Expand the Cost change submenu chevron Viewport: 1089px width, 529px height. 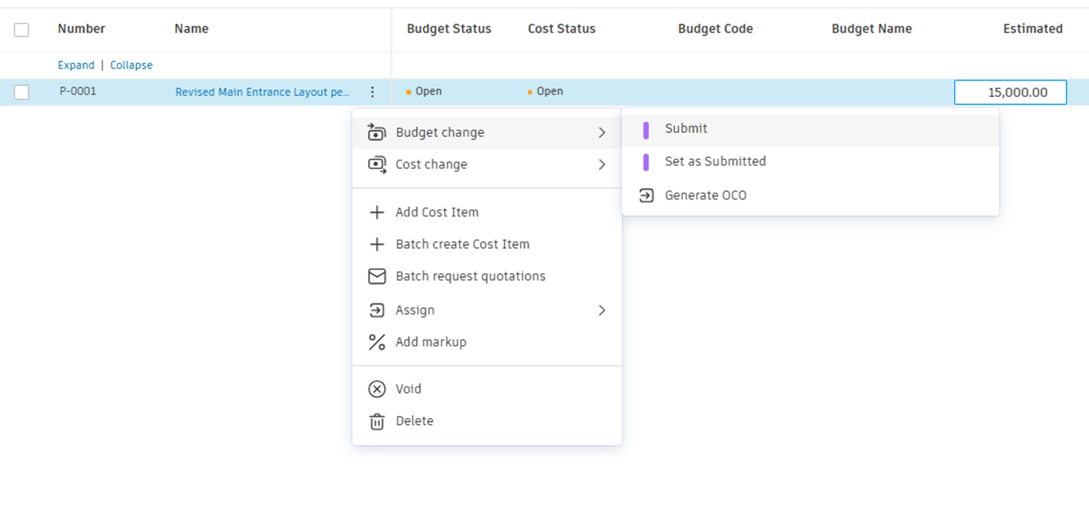click(x=602, y=164)
